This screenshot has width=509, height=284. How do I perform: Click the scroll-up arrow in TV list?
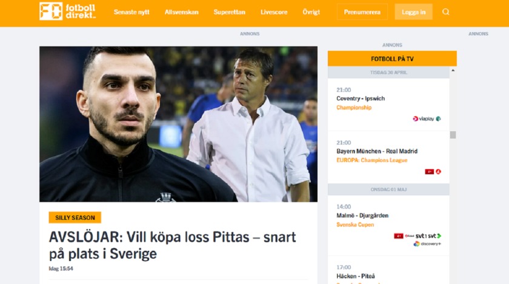[453, 70]
